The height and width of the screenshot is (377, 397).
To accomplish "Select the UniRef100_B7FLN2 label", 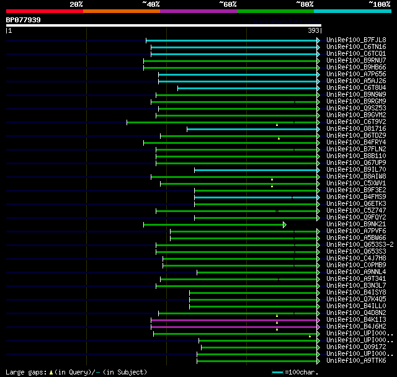I will coord(356,149).
